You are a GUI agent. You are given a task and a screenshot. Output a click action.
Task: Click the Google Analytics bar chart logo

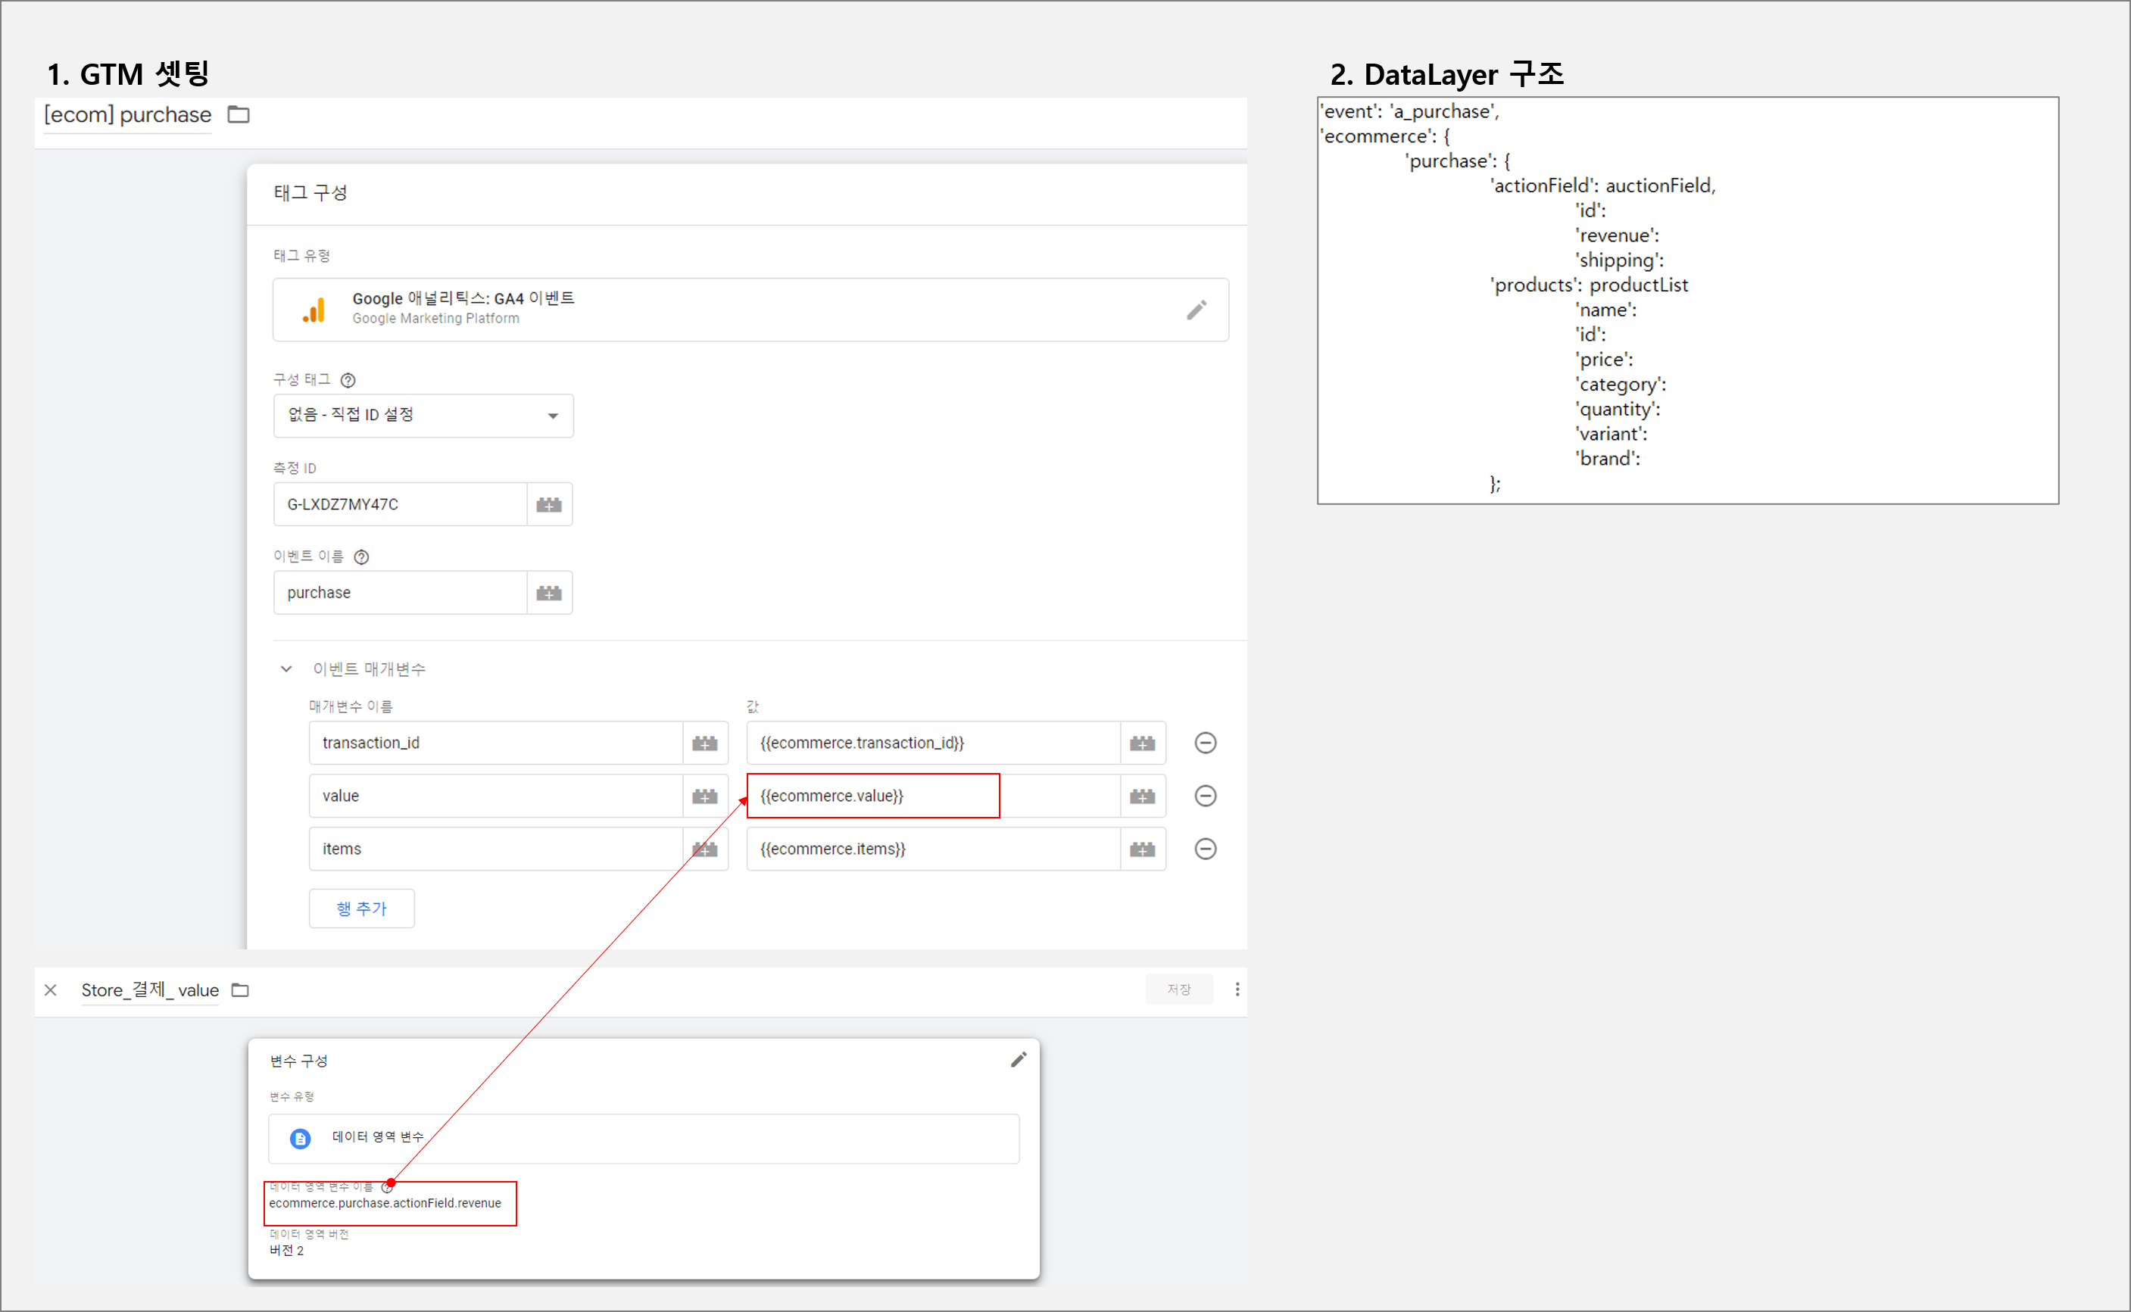coord(314,310)
